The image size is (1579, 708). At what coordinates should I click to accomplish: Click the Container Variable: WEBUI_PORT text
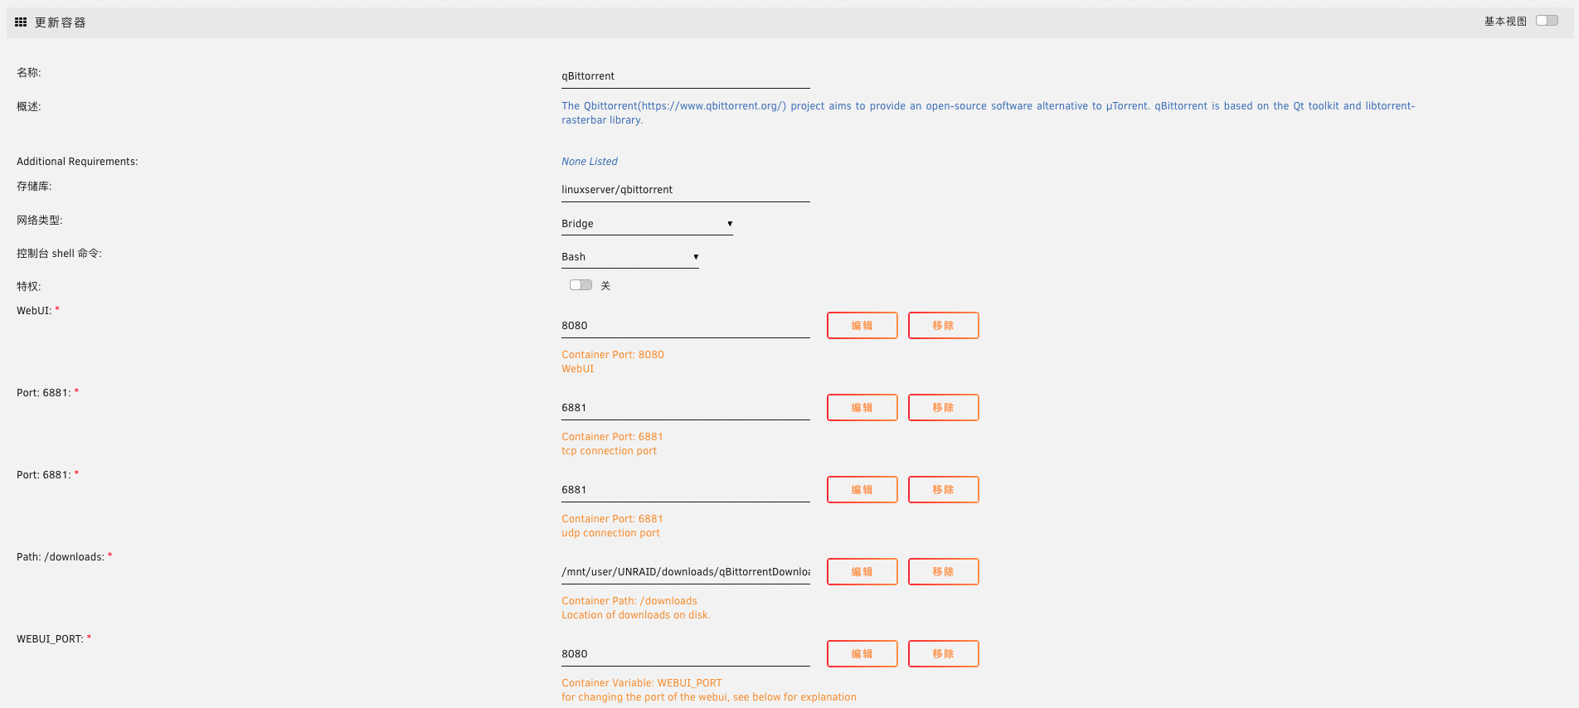642,683
